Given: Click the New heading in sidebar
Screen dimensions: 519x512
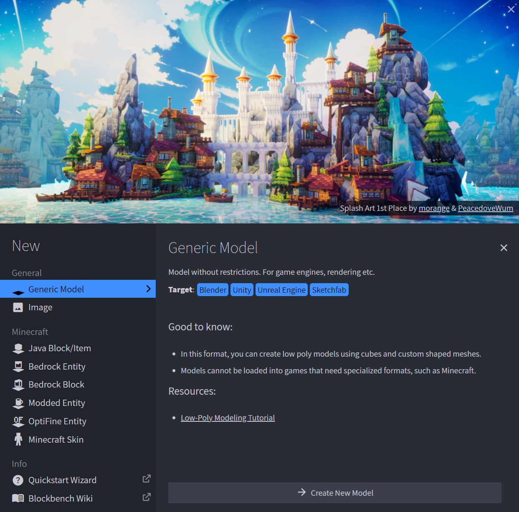Looking at the screenshot, I should pyautogui.click(x=26, y=246).
